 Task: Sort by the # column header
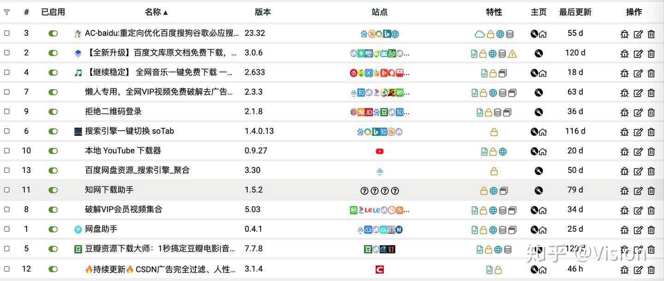pos(26,12)
